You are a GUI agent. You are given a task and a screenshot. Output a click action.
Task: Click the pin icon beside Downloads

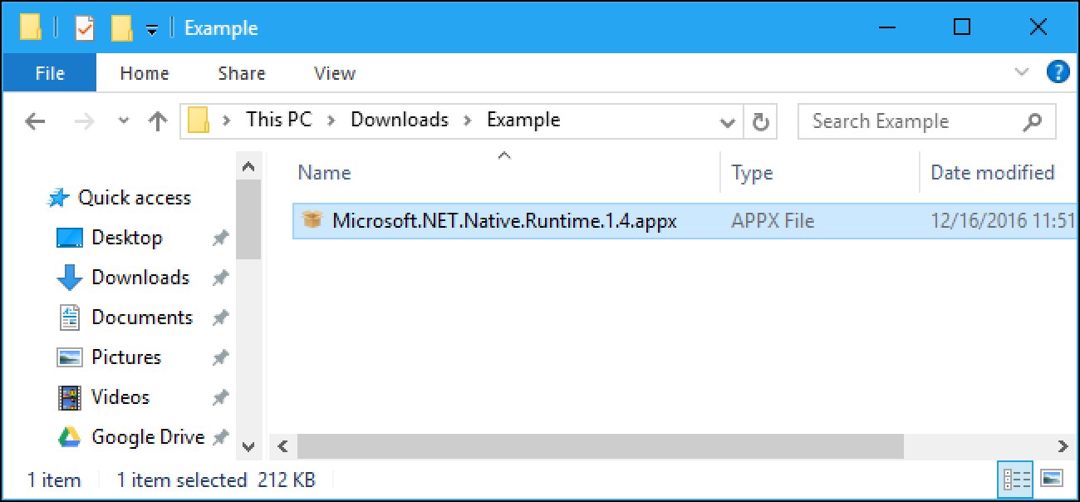(x=219, y=278)
